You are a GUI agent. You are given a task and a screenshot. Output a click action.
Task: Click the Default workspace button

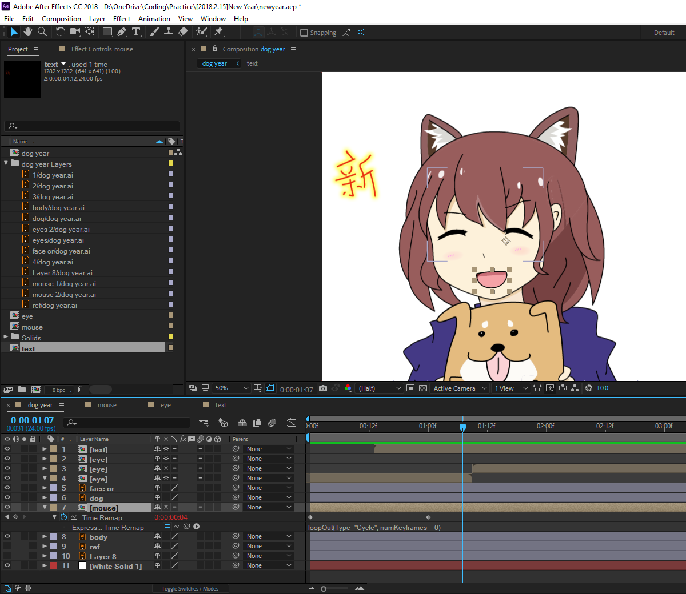(664, 33)
